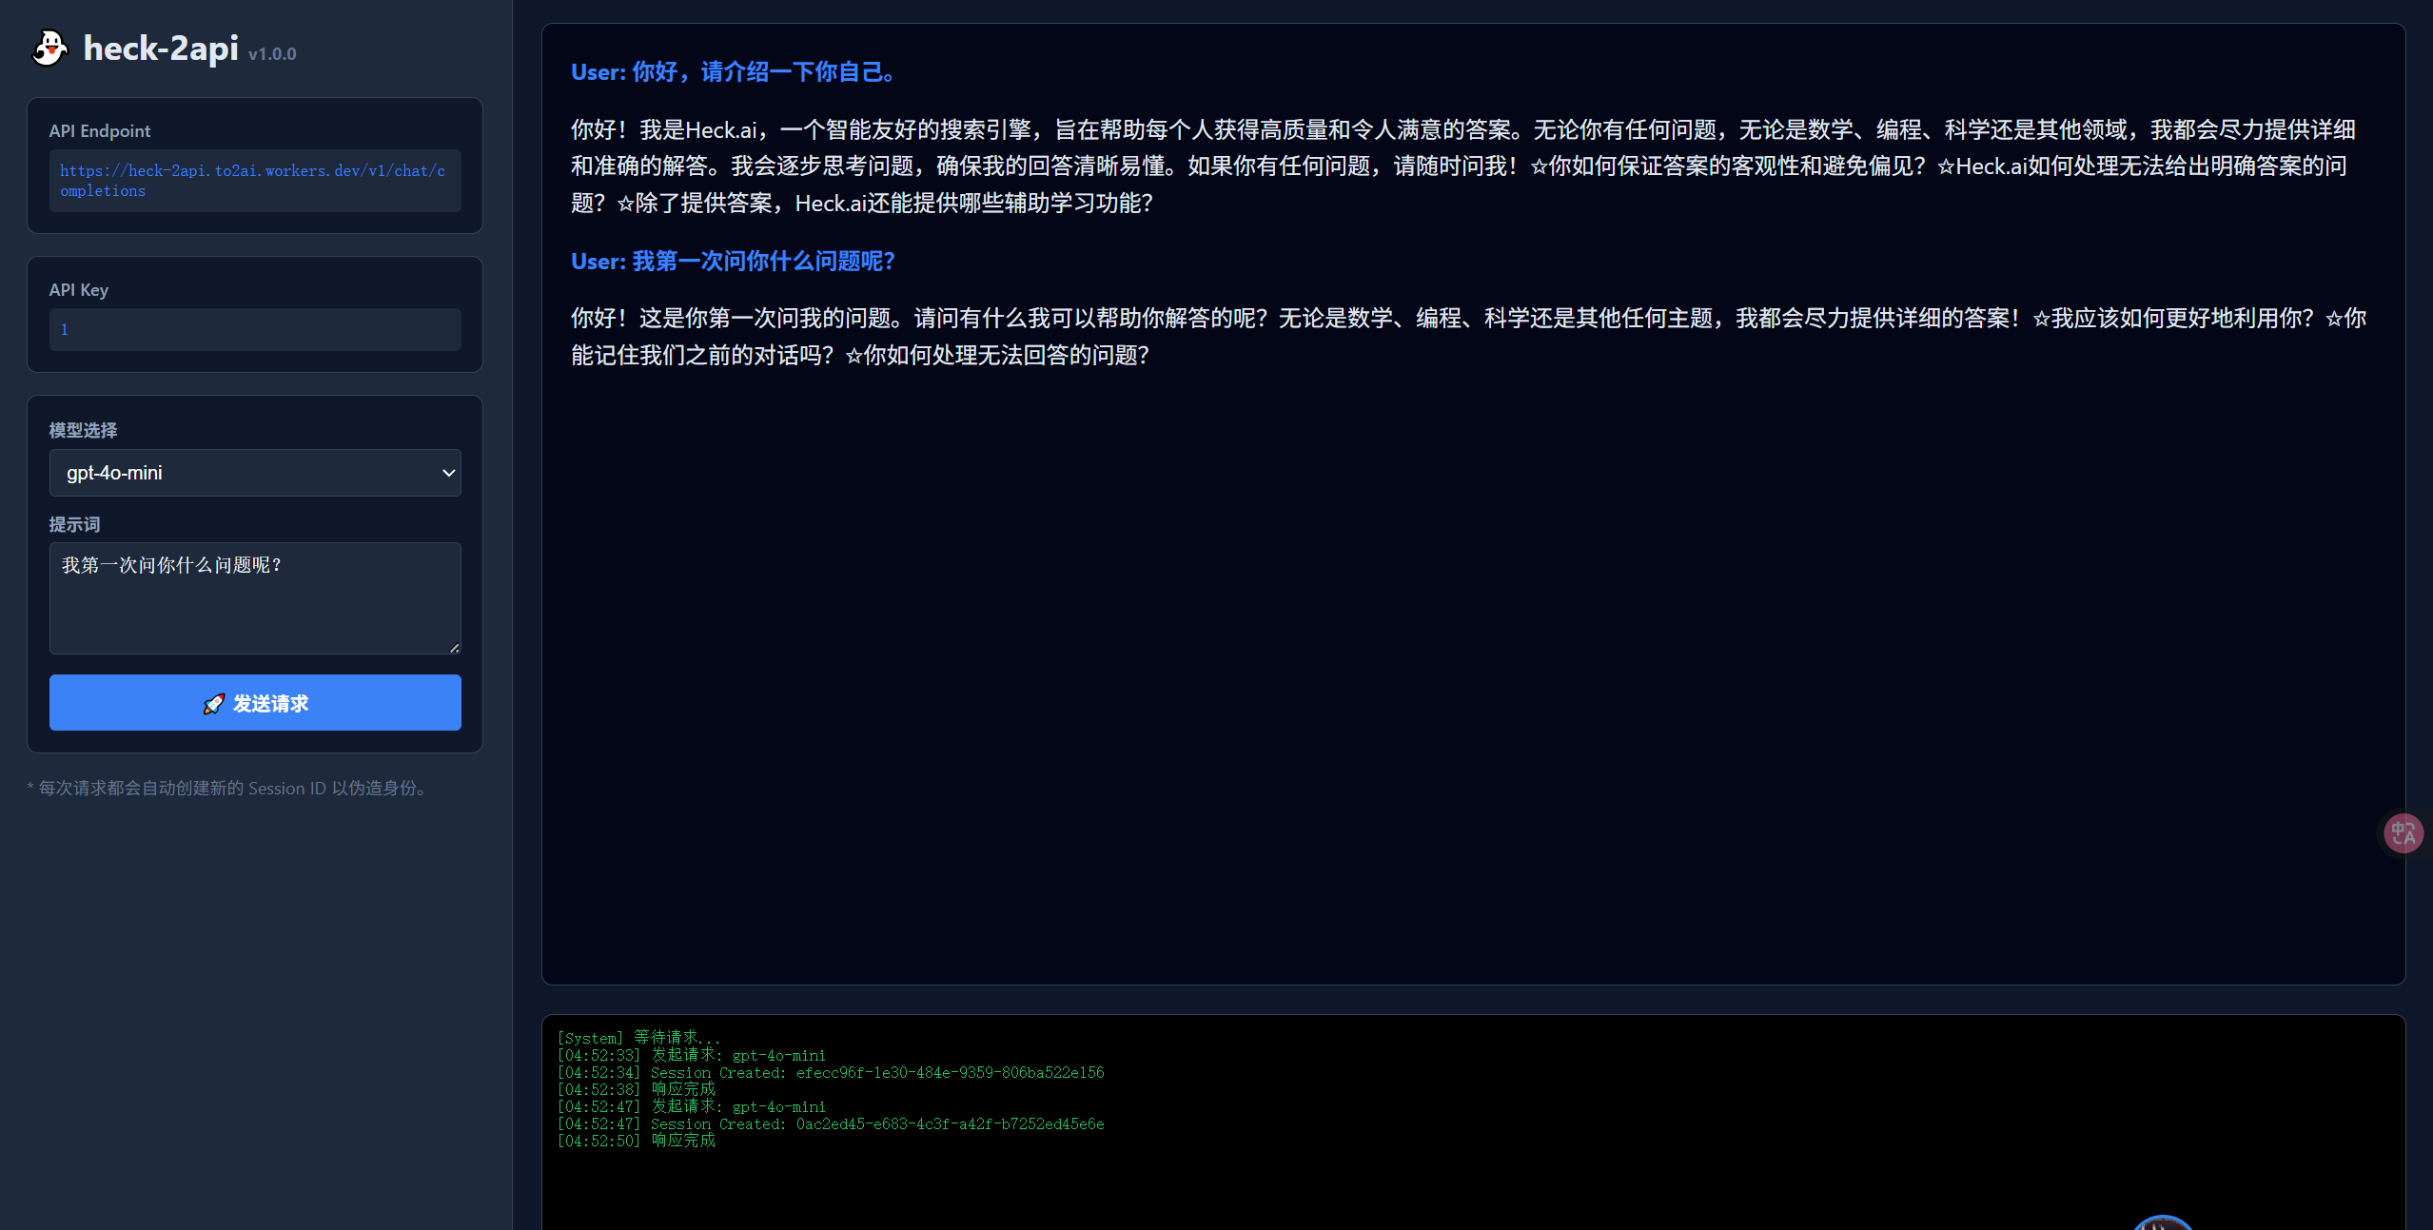This screenshot has height=1230, width=2433.
Task: Click the rocket icon on send button
Action: click(x=213, y=704)
